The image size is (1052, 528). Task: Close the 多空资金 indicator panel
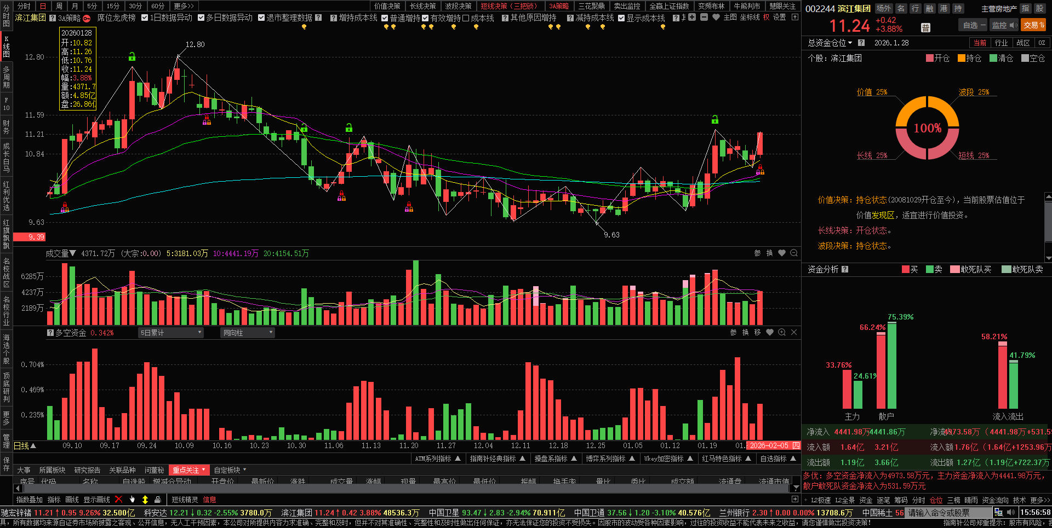click(x=794, y=332)
